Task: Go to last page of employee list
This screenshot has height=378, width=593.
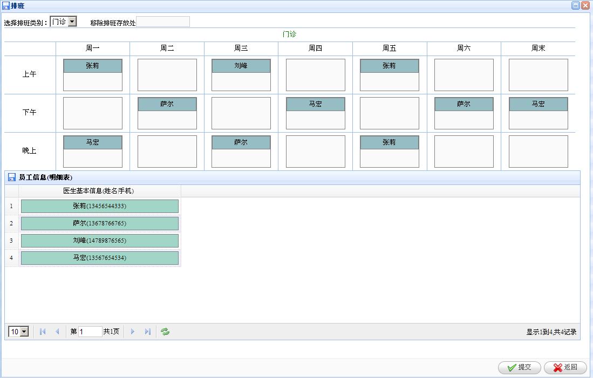Action: [147, 332]
